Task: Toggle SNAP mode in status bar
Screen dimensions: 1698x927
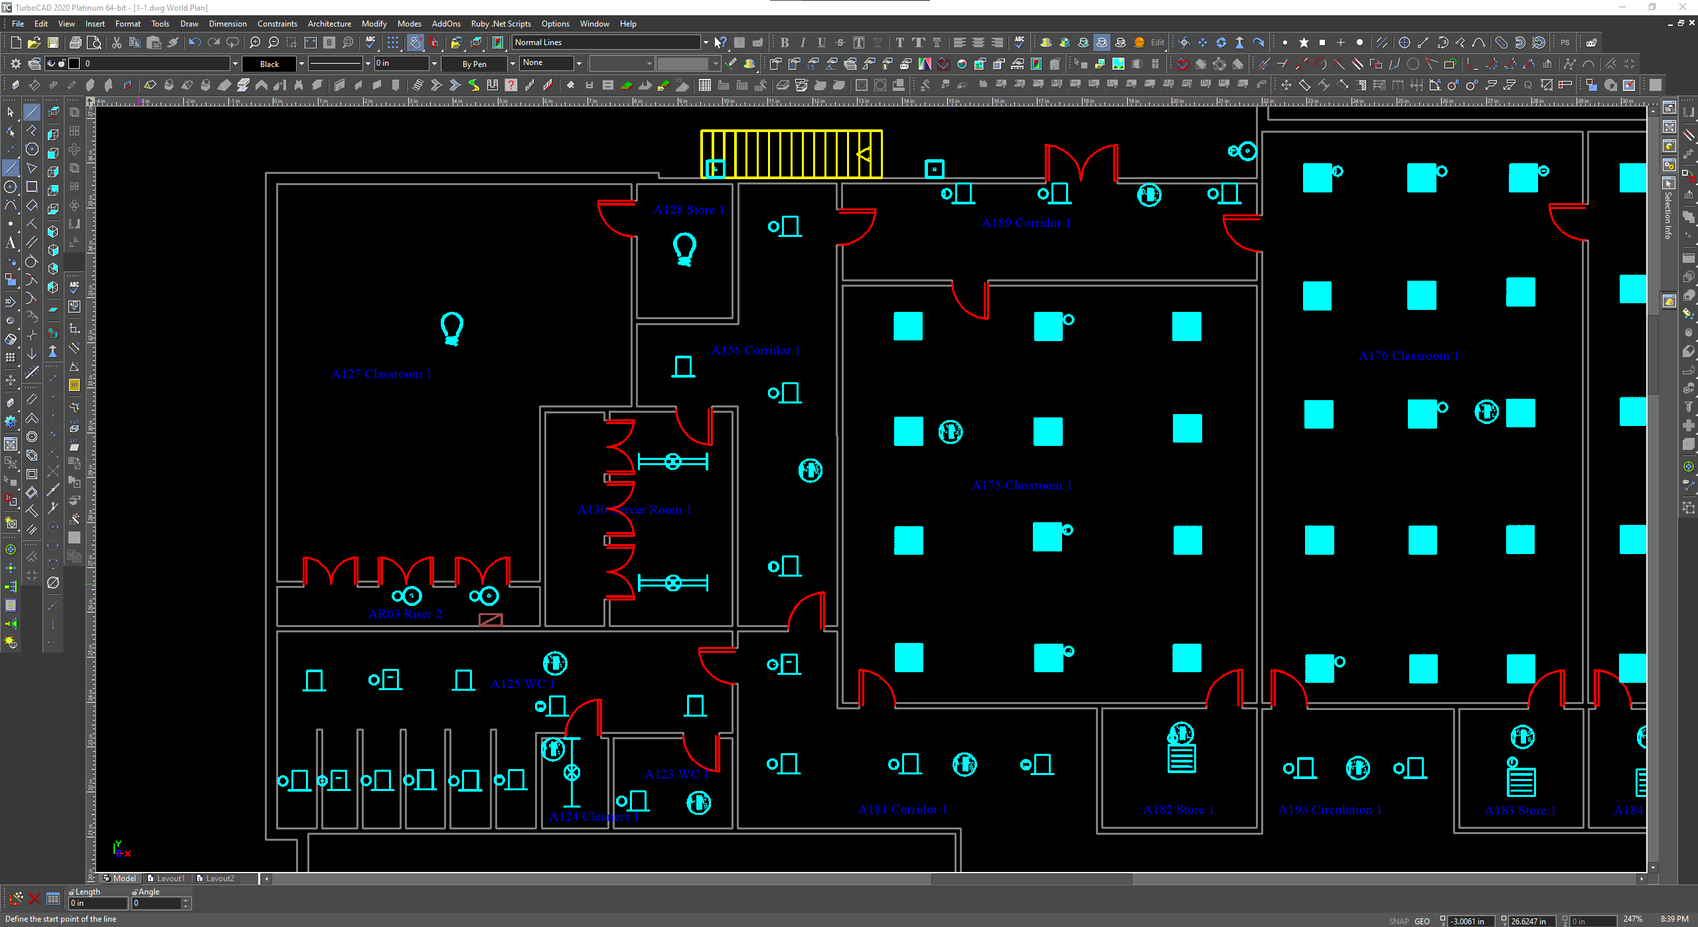Action: point(1398,921)
